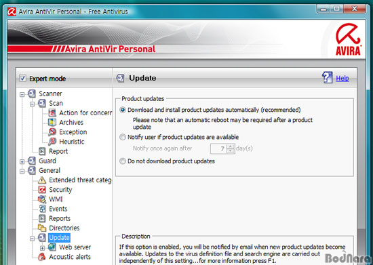Click the Scanner gear icon in tree
The width and height of the screenshot is (373, 265).
[x=32, y=94]
